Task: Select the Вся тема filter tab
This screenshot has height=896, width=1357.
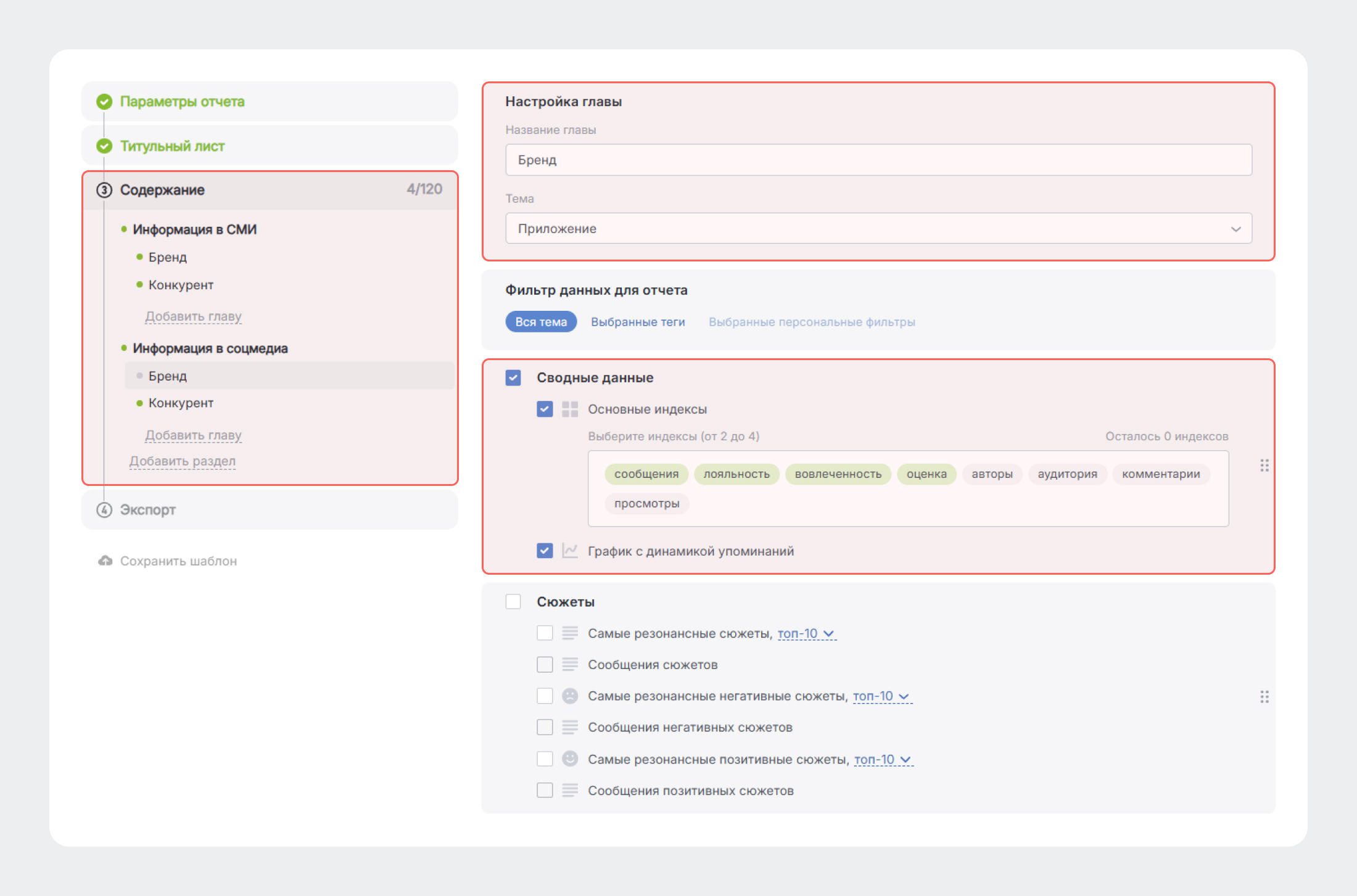Action: point(541,322)
